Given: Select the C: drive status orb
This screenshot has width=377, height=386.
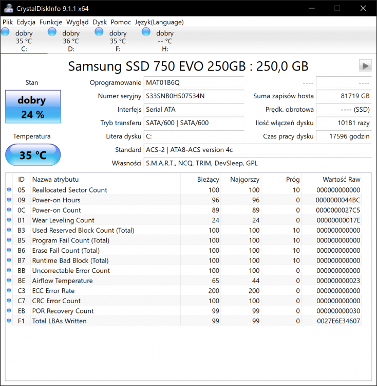Looking at the screenshot, I should (x=6, y=32).
